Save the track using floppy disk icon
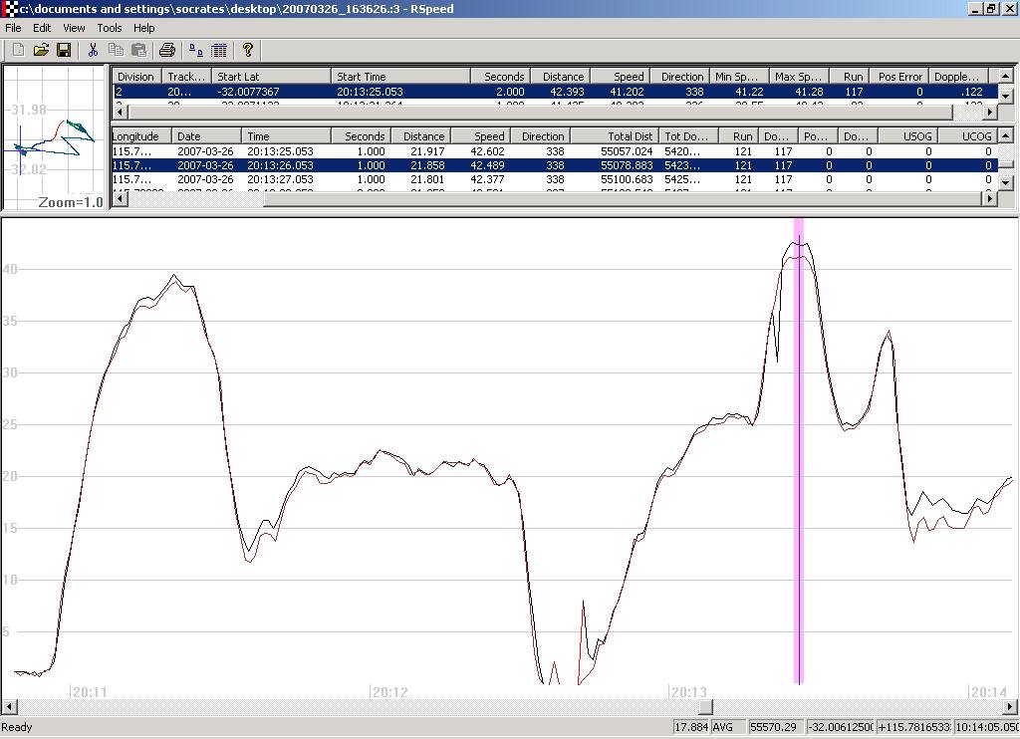The image size is (1020, 739). [x=64, y=50]
